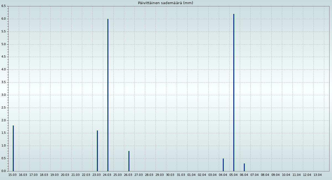Click the 6.5 y-axis label
This screenshot has width=332, height=180.
[4, 6]
